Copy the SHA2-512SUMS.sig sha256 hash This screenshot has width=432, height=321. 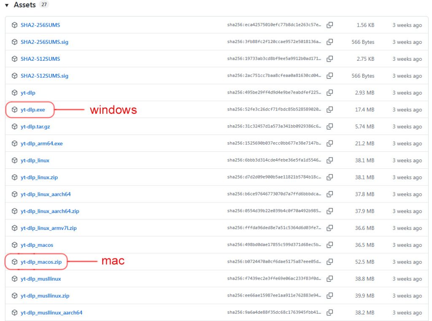(x=329, y=76)
